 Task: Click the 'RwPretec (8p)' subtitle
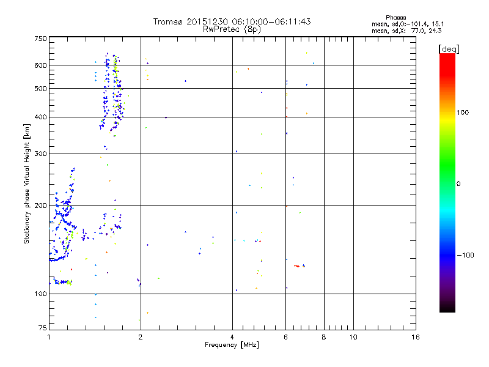click(232, 29)
